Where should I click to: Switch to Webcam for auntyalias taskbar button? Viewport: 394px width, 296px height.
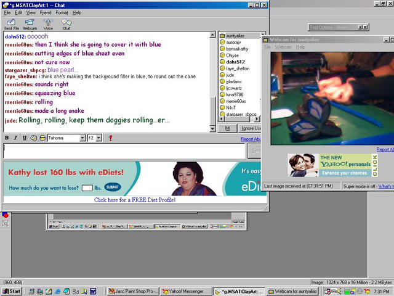click(x=292, y=291)
